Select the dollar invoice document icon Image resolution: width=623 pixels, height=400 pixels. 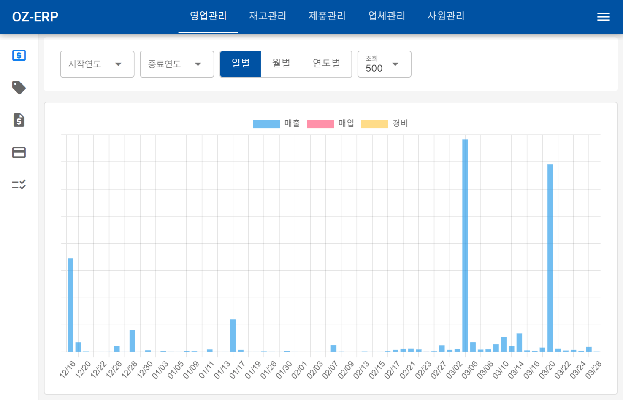[x=19, y=120]
